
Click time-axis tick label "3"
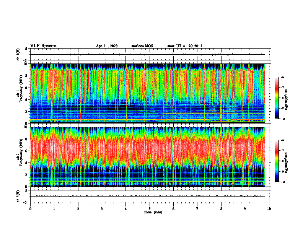102,209
